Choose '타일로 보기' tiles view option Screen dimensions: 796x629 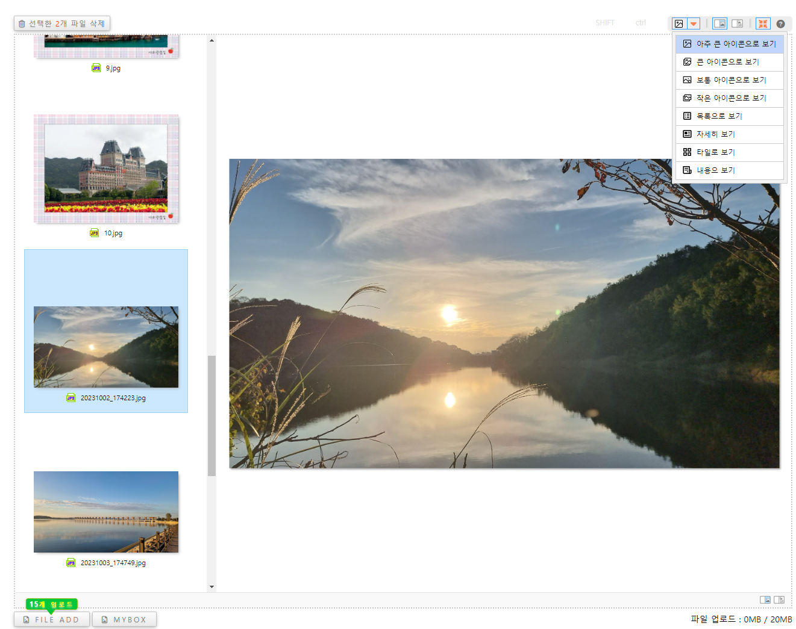click(x=729, y=152)
